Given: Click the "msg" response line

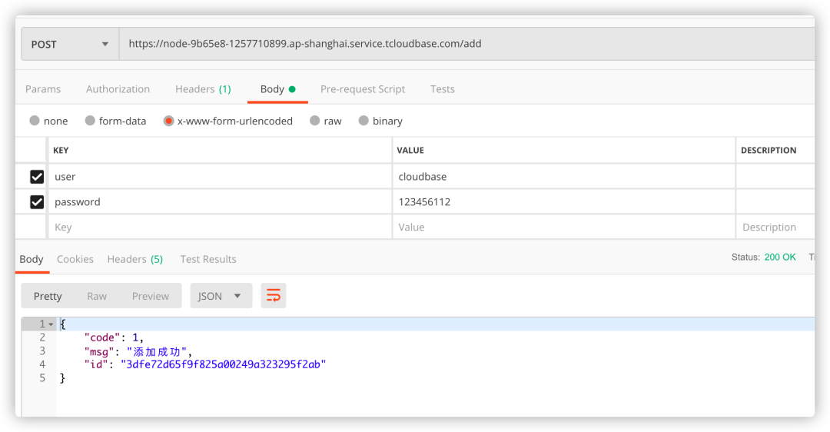Looking at the screenshot, I should 138,351.
